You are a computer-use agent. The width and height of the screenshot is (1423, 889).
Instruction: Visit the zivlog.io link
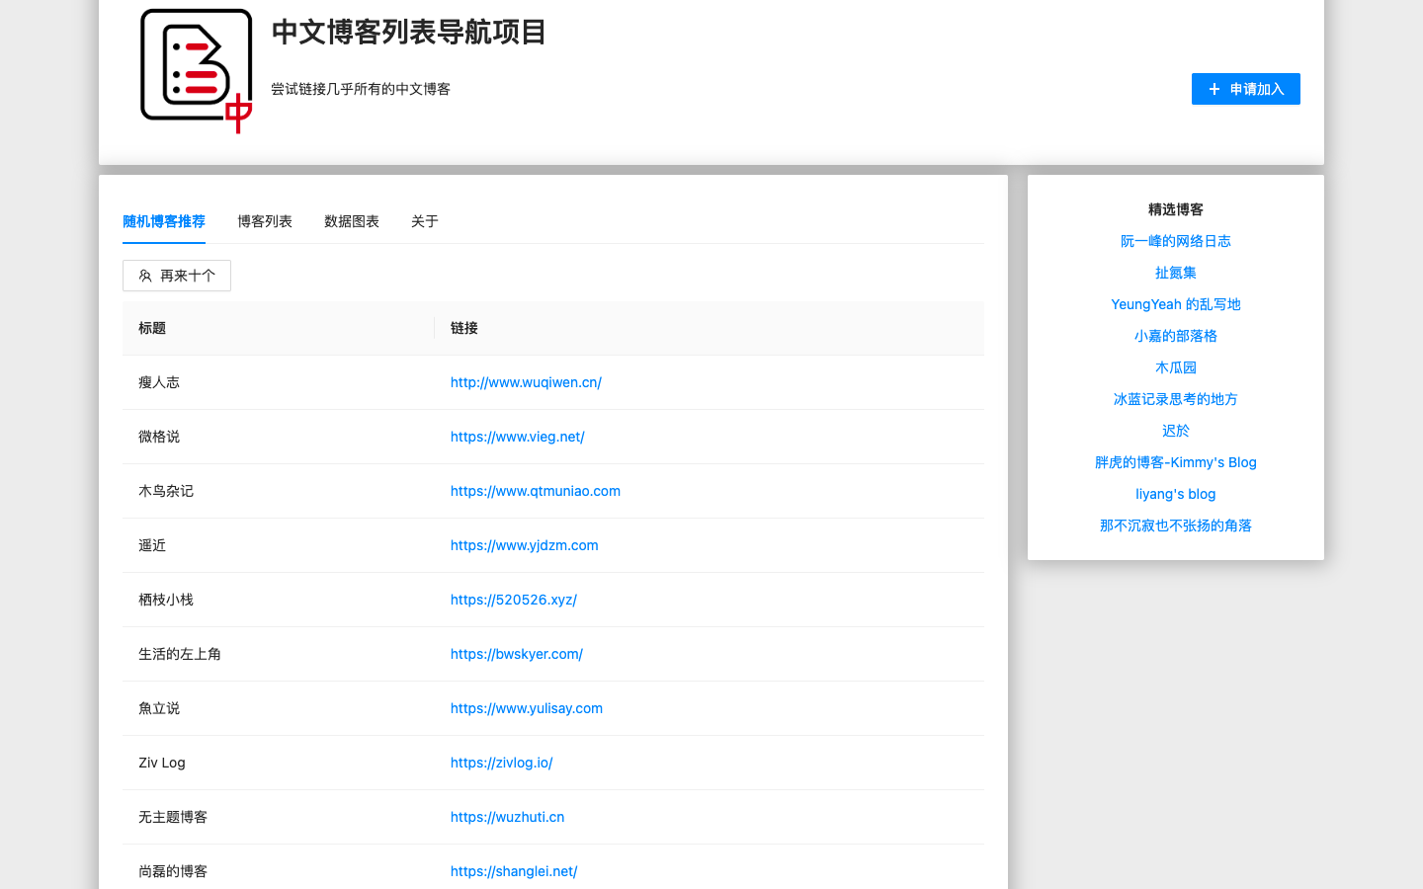pyautogui.click(x=501, y=763)
